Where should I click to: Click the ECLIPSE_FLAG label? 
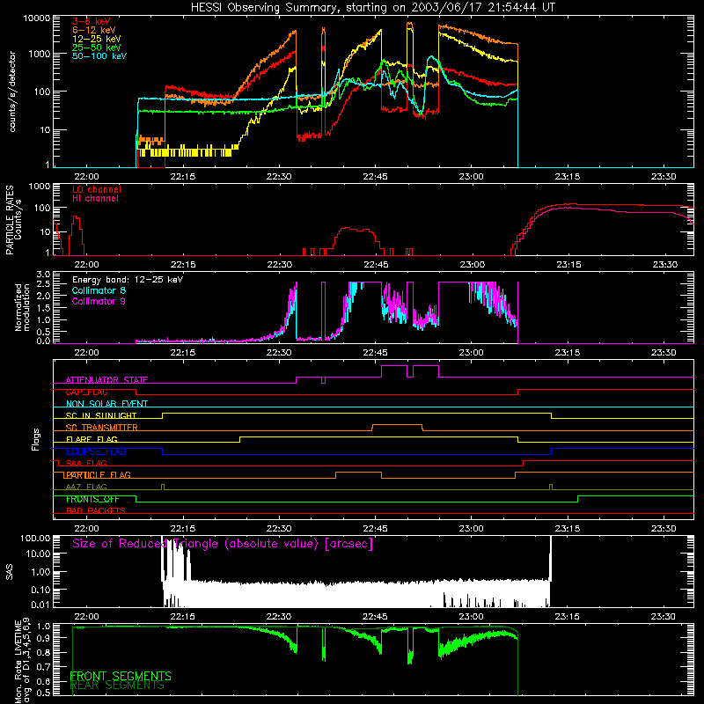tap(96, 451)
